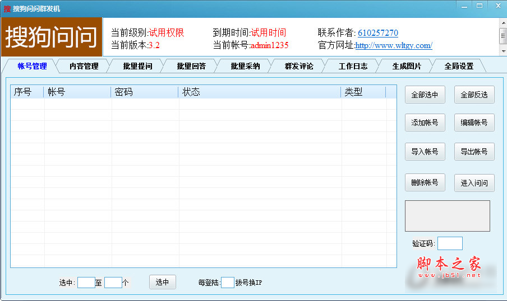Click the 进入问问 button

point(474,183)
